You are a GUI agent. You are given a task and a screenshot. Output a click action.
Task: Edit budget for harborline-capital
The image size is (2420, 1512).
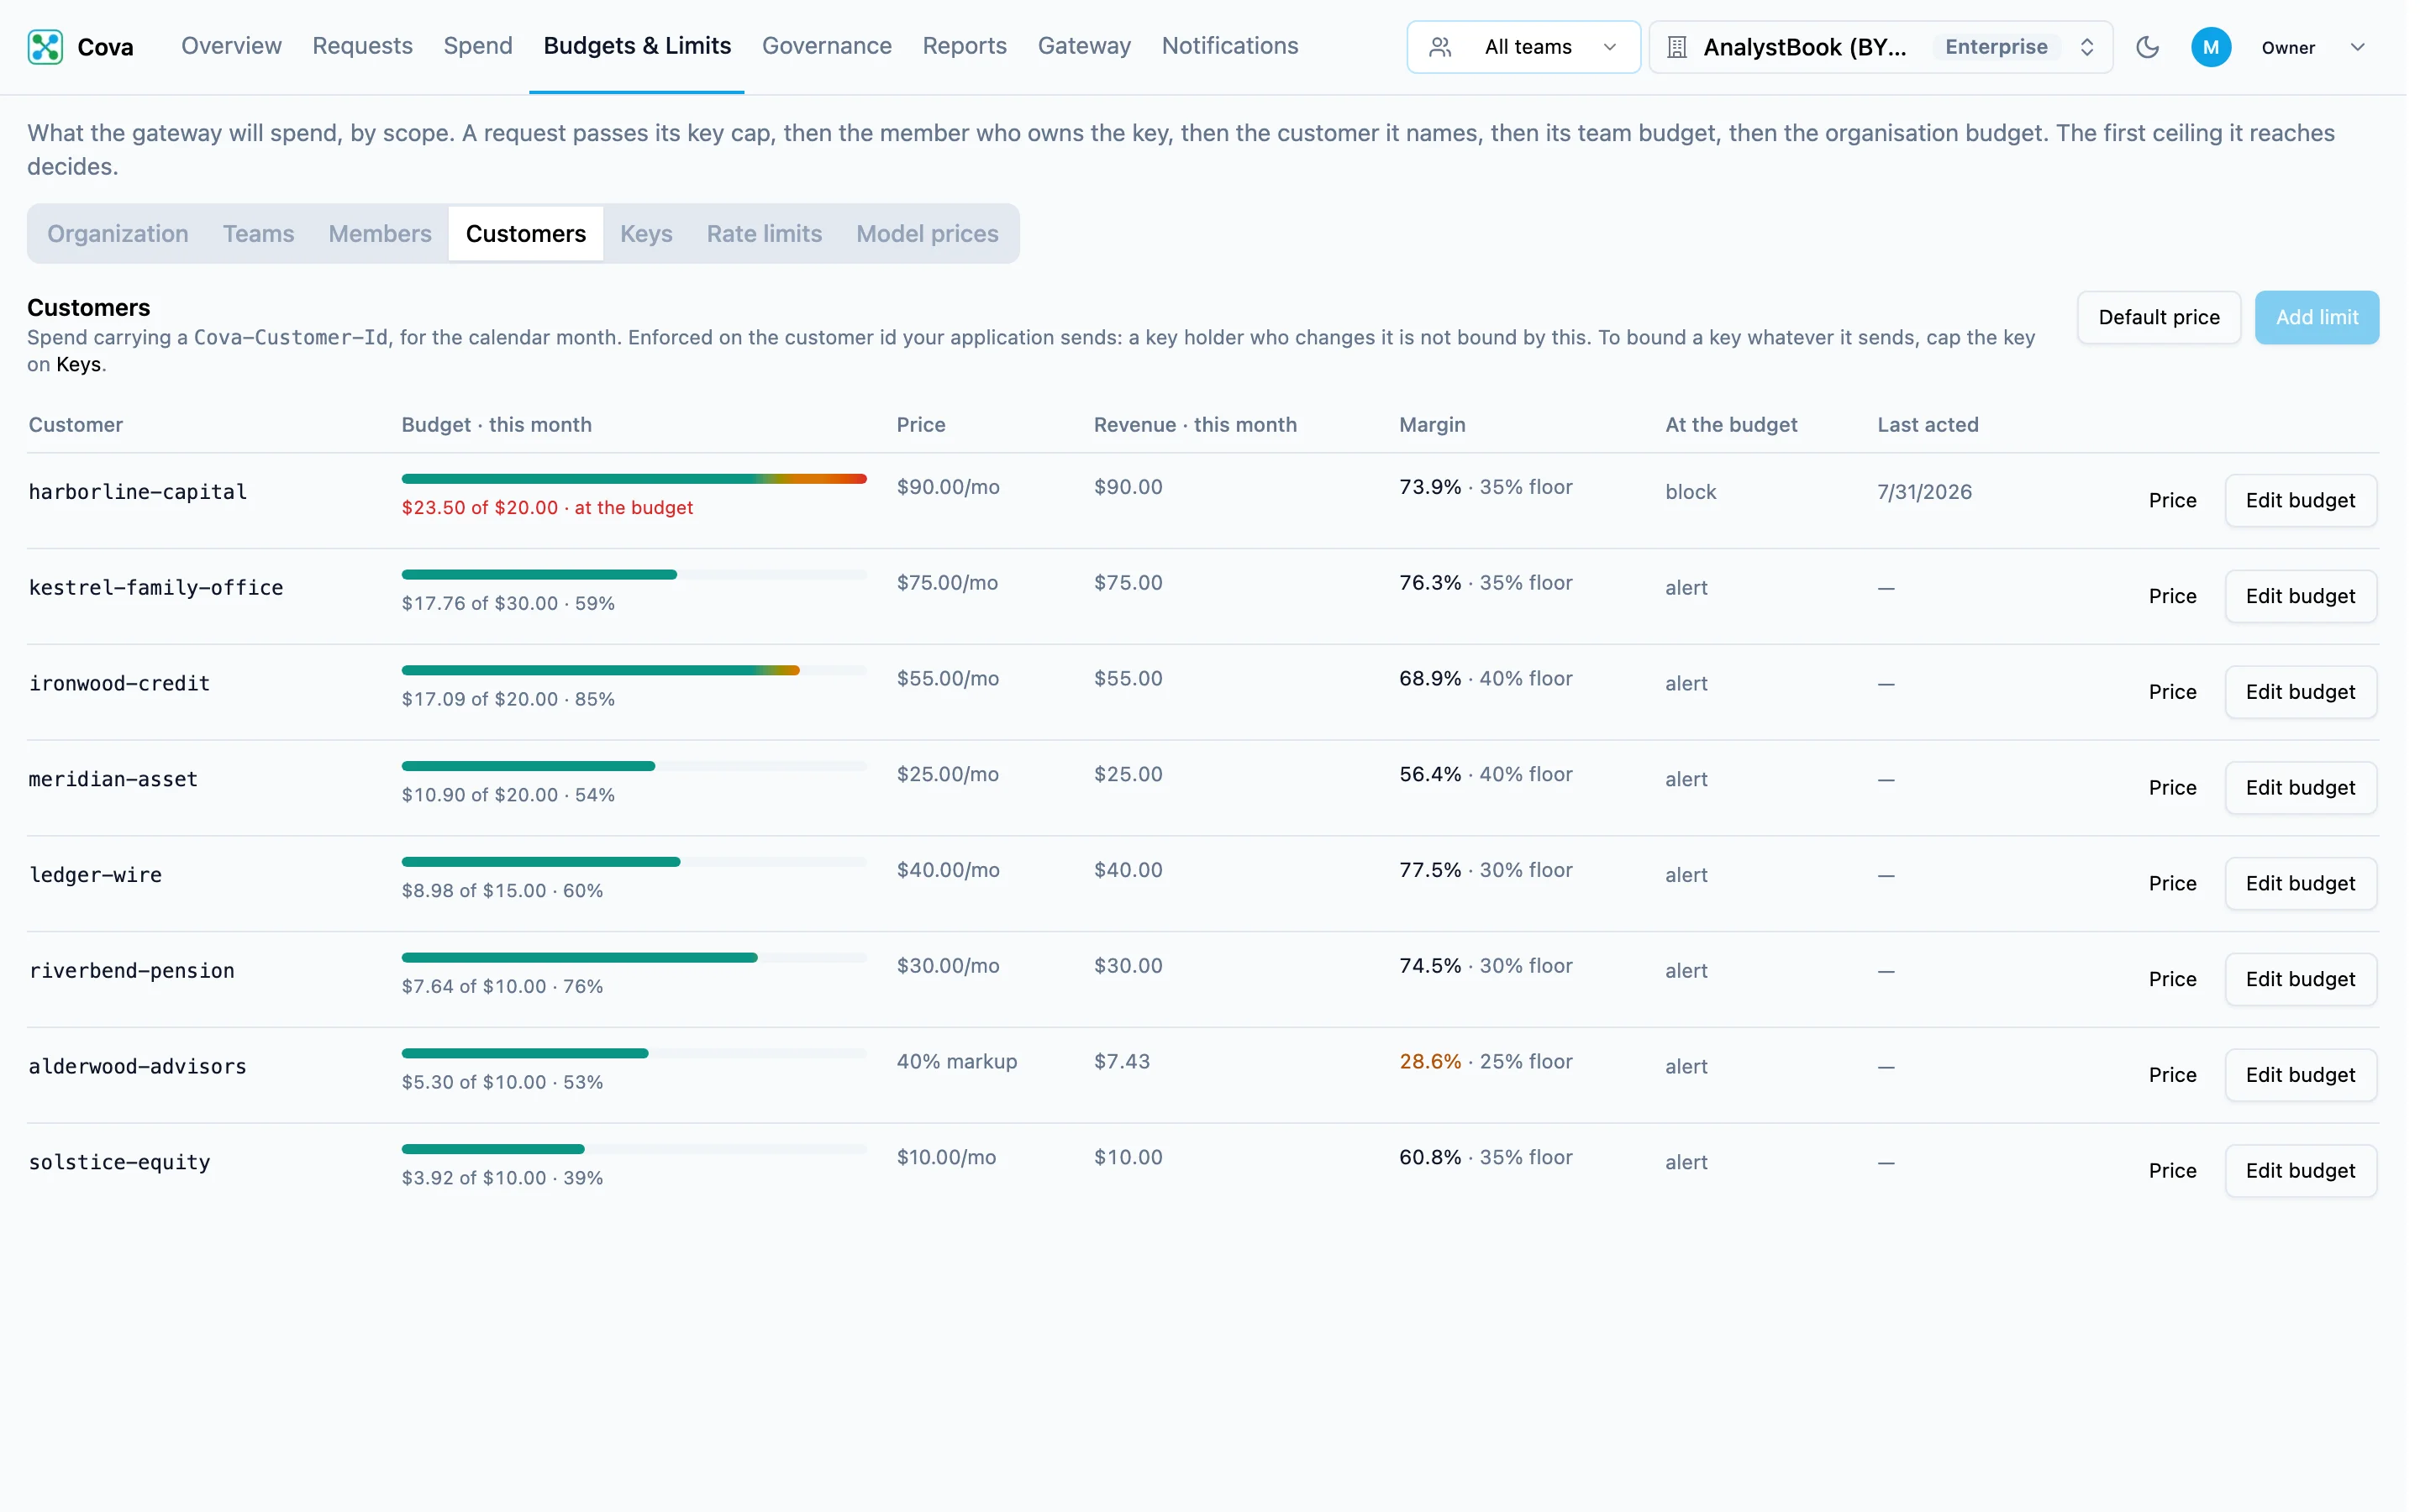(2300, 500)
